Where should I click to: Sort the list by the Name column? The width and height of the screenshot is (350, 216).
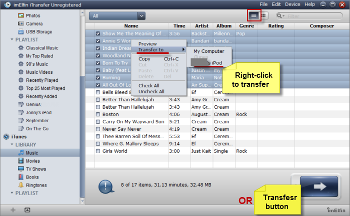click(x=131, y=26)
